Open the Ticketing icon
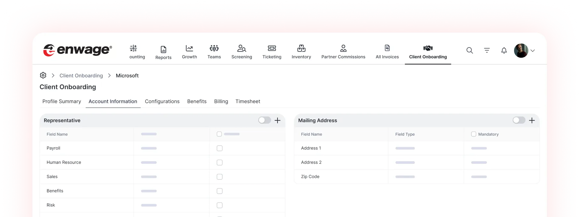Viewport: 579px width, 217px height. click(272, 48)
